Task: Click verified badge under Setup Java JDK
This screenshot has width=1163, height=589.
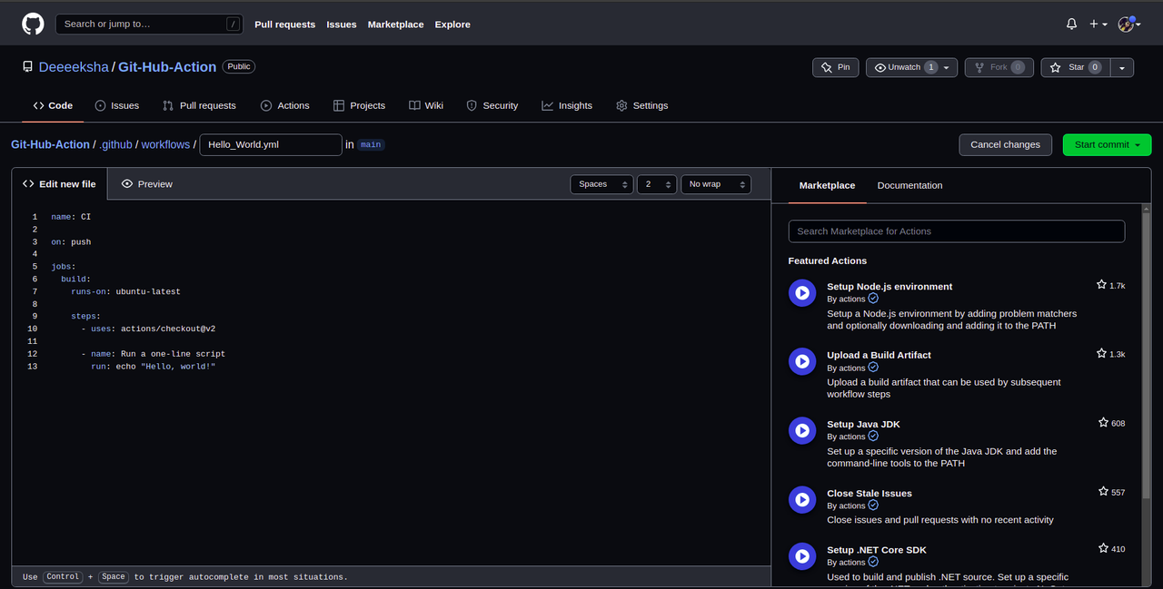Action: click(x=873, y=437)
